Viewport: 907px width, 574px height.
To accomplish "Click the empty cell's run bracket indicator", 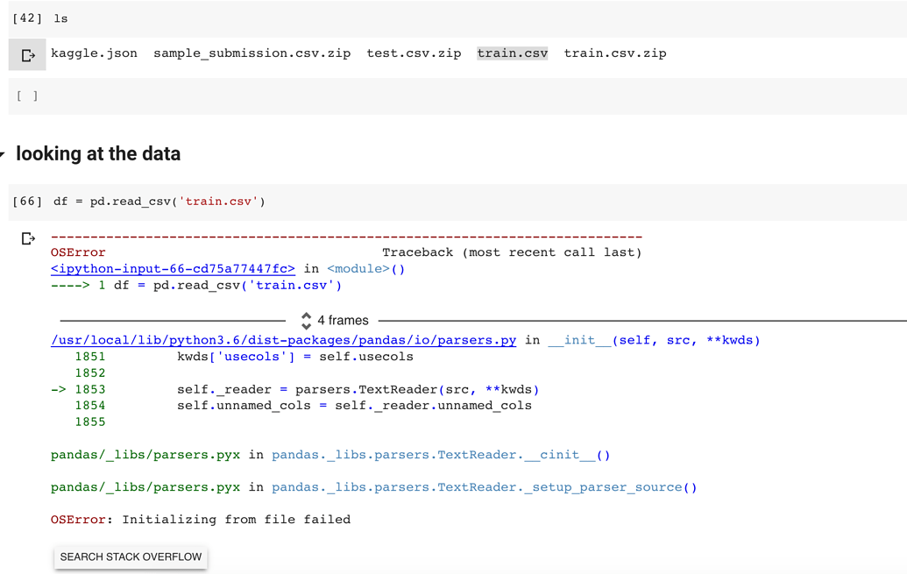I will (x=26, y=96).
